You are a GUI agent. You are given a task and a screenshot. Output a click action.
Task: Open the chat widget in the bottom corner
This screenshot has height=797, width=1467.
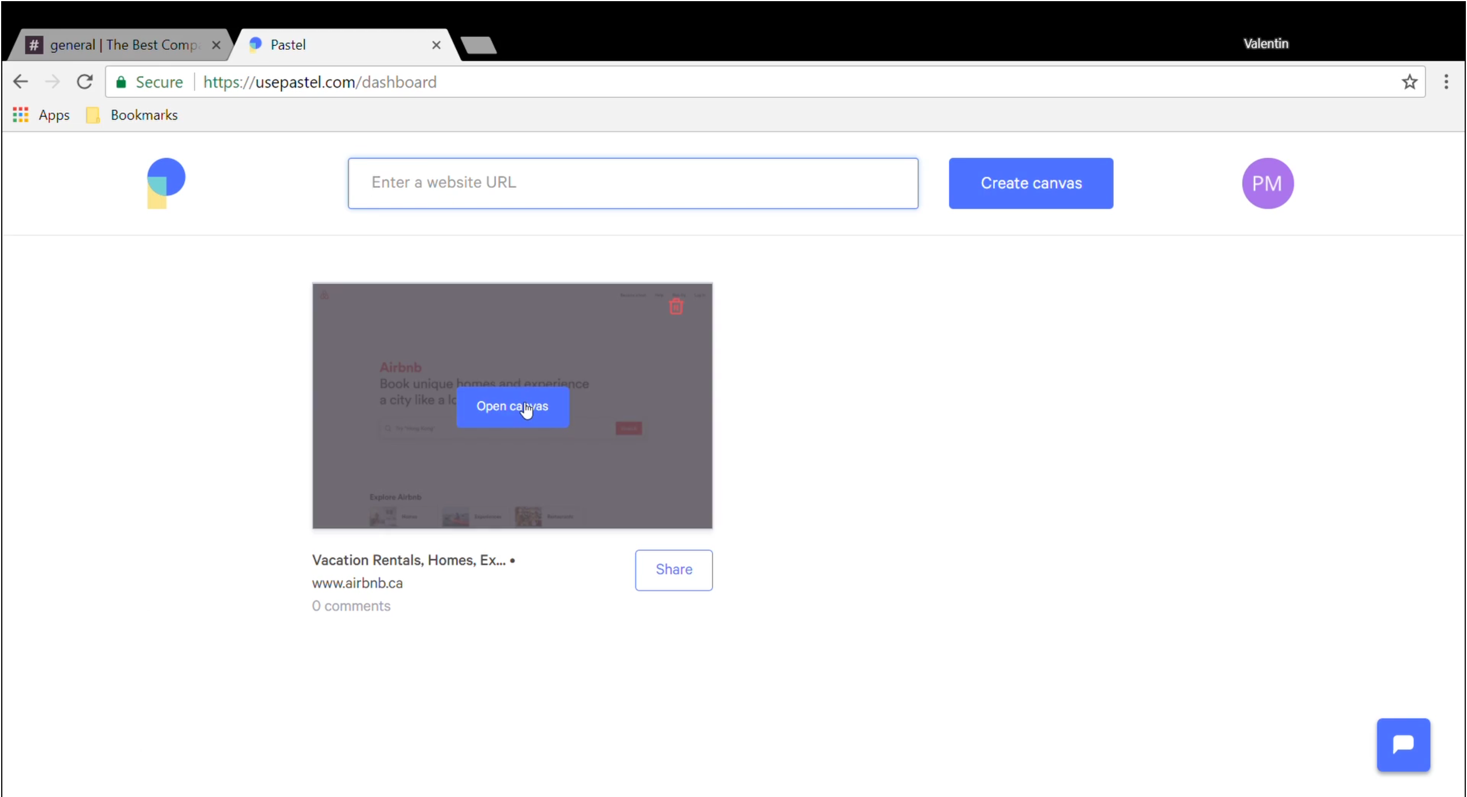1403,744
